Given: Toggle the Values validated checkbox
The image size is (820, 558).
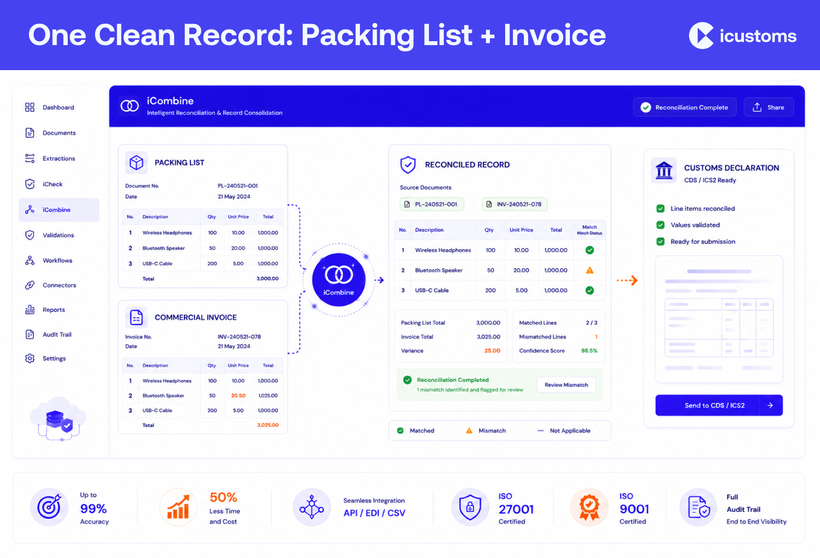Looking at the screenshot, I should (x=661, y=225).
